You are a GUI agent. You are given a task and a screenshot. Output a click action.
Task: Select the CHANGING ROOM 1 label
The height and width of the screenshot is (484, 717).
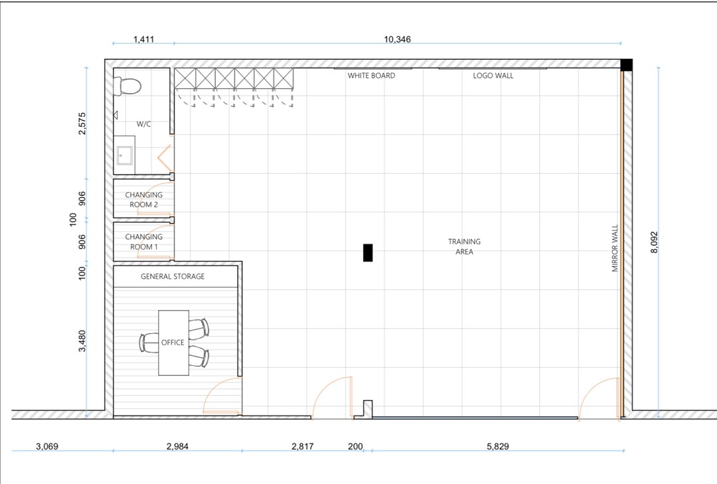pyautogui.click(x=143, y=242)
